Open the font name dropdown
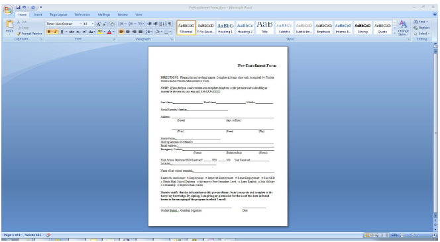440x242 pixels. 81,24
